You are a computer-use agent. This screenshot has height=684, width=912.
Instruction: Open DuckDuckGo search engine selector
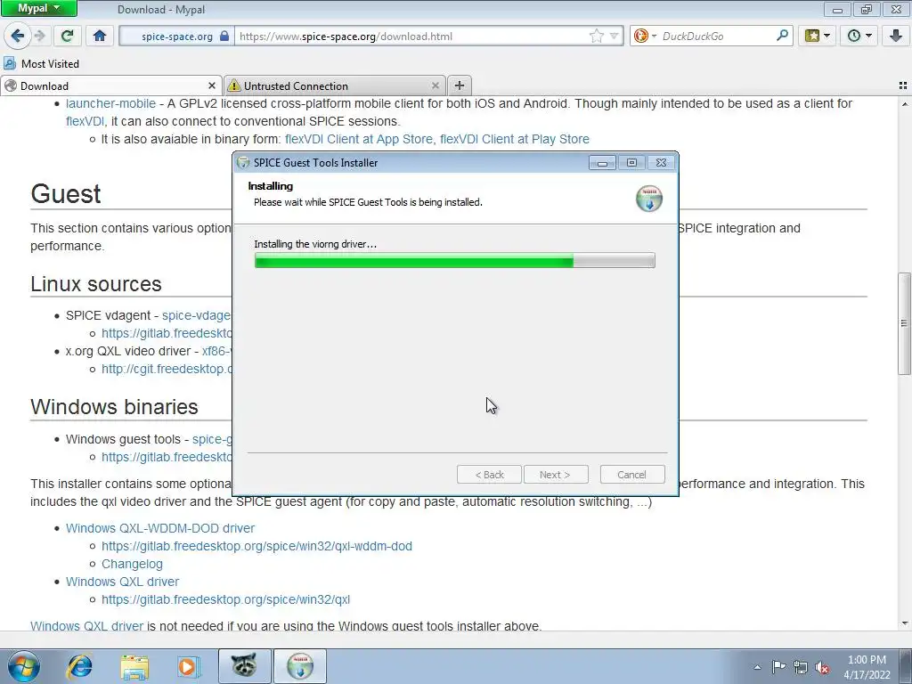[645, 36]
